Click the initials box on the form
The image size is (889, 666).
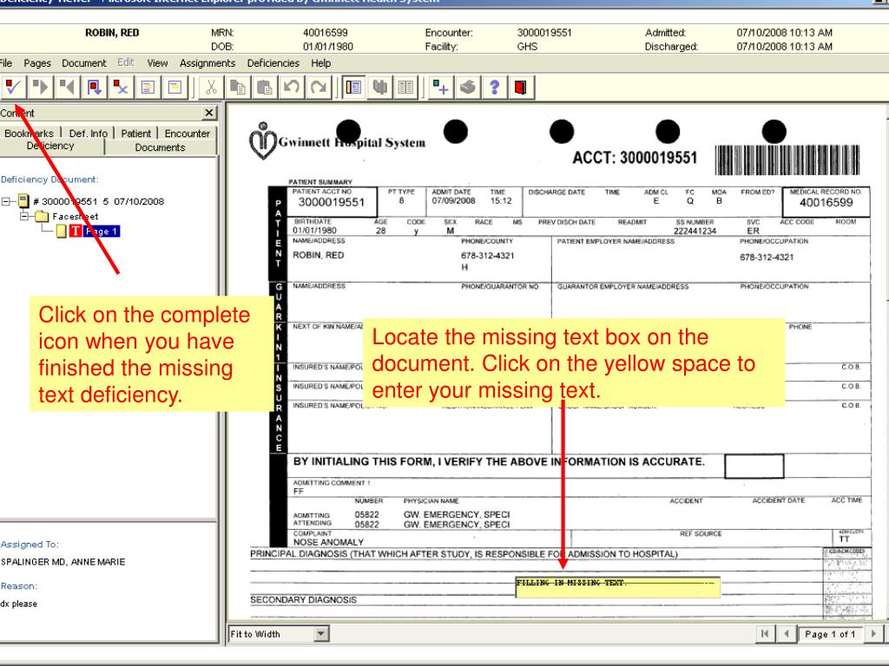(x=754, y=466)
